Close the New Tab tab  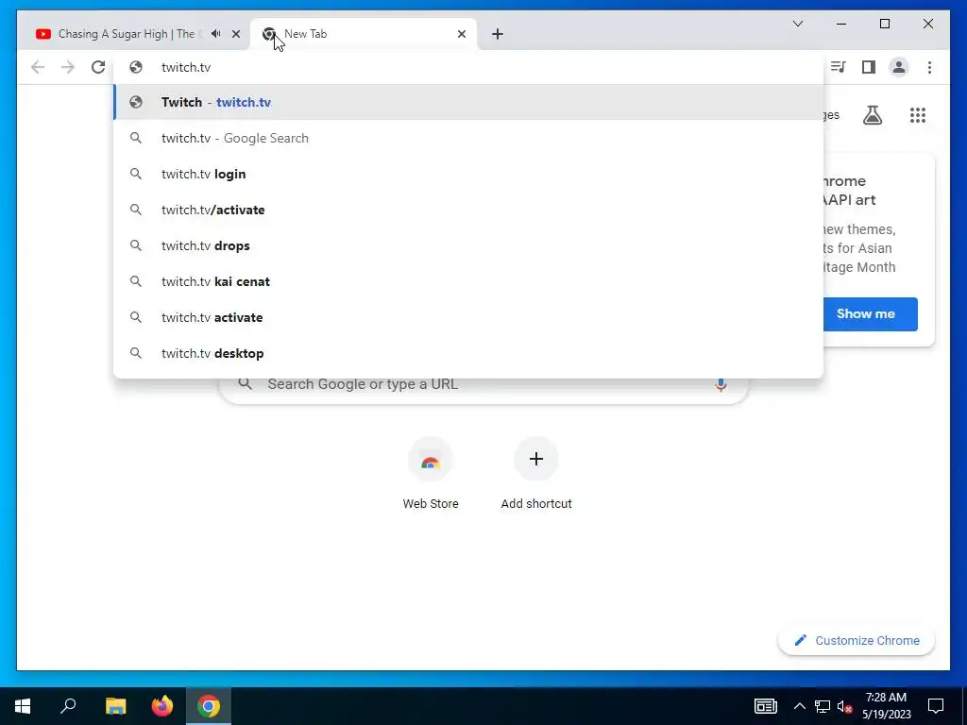461,34
